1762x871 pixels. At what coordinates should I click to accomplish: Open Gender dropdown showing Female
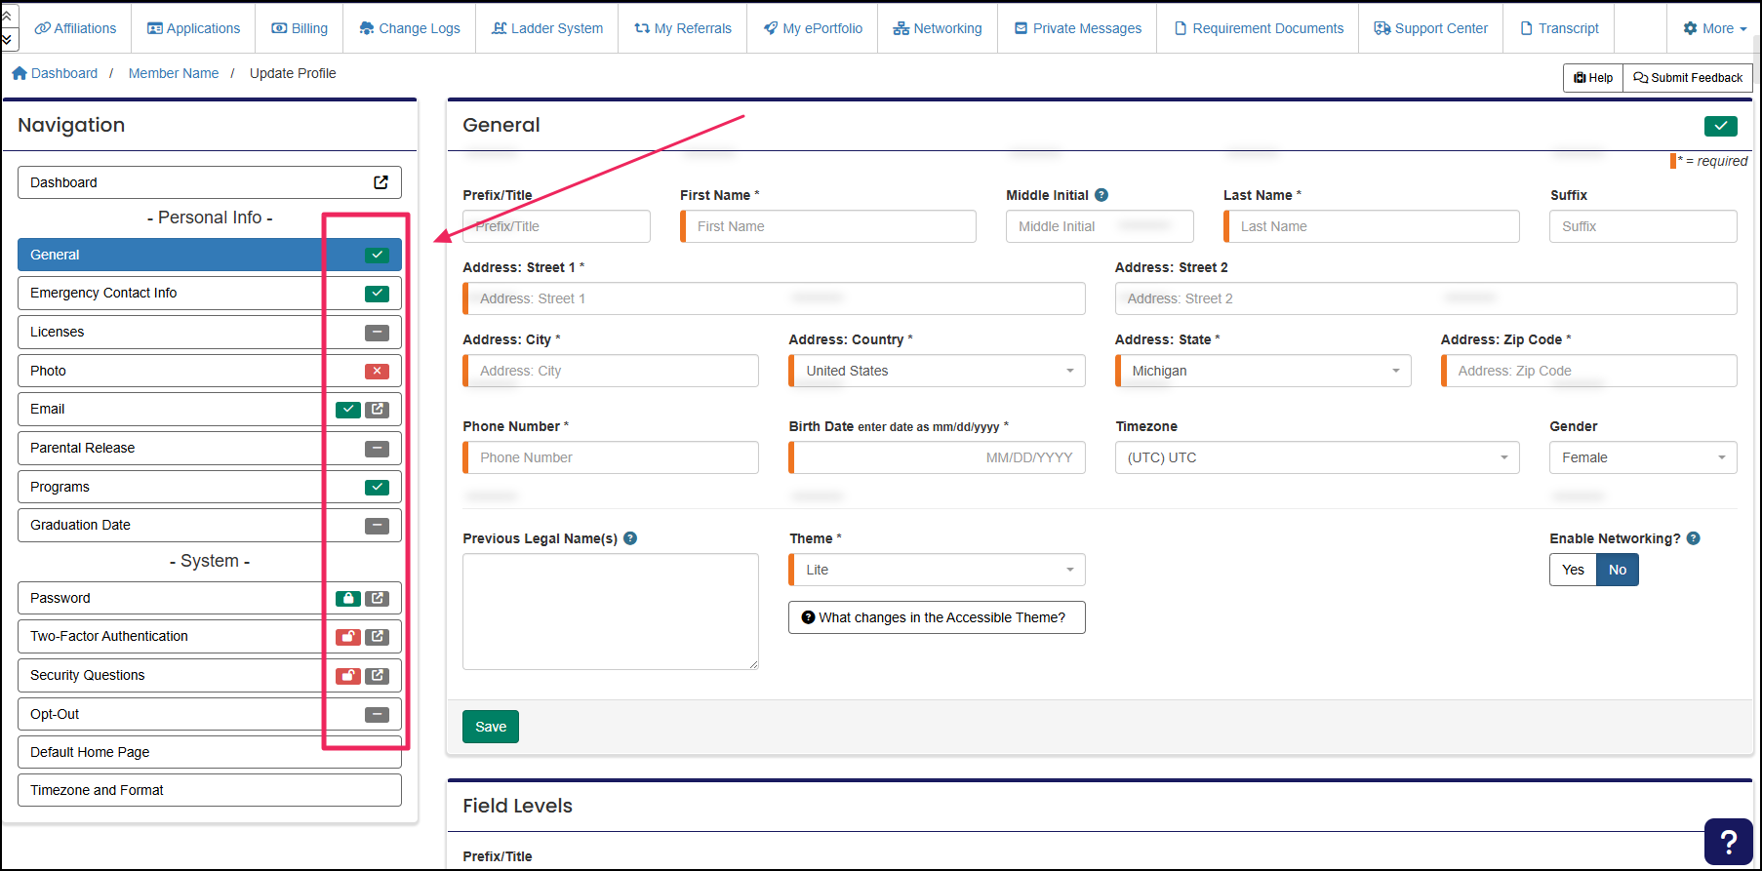click(x=1643, y=457)
